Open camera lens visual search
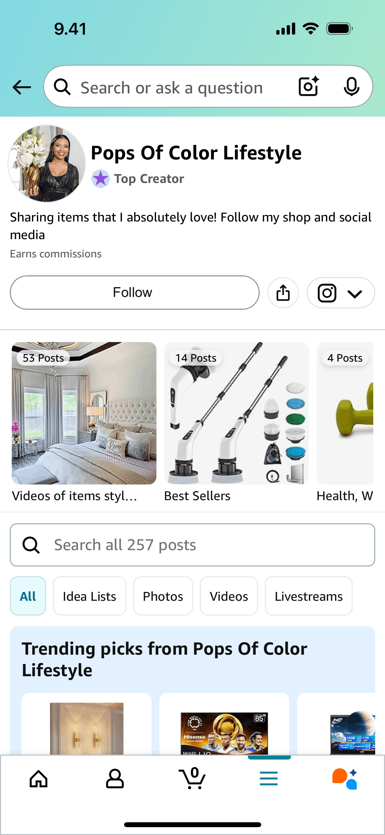Image resolution: width=385 pixels, height=835 pixels. tap(308, 87)
